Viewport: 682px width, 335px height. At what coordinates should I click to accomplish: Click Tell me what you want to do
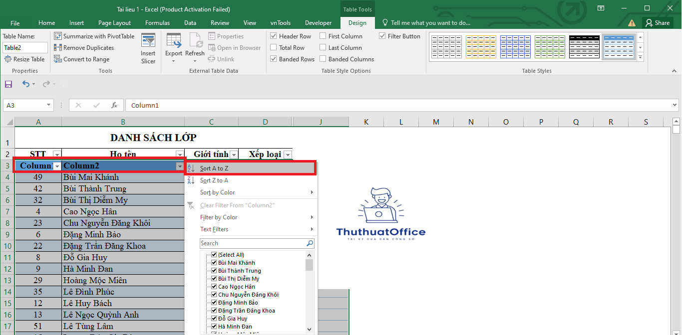tap(430, 23)
